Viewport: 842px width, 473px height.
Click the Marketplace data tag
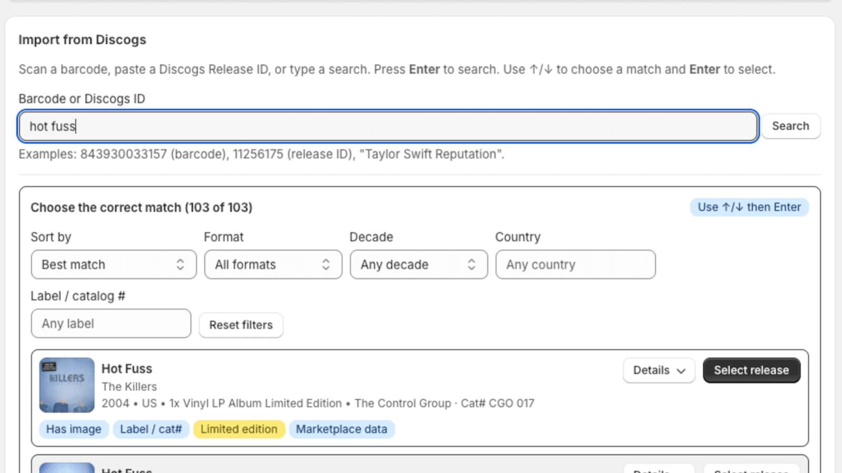pyautogui.click(x=342, y=429)
